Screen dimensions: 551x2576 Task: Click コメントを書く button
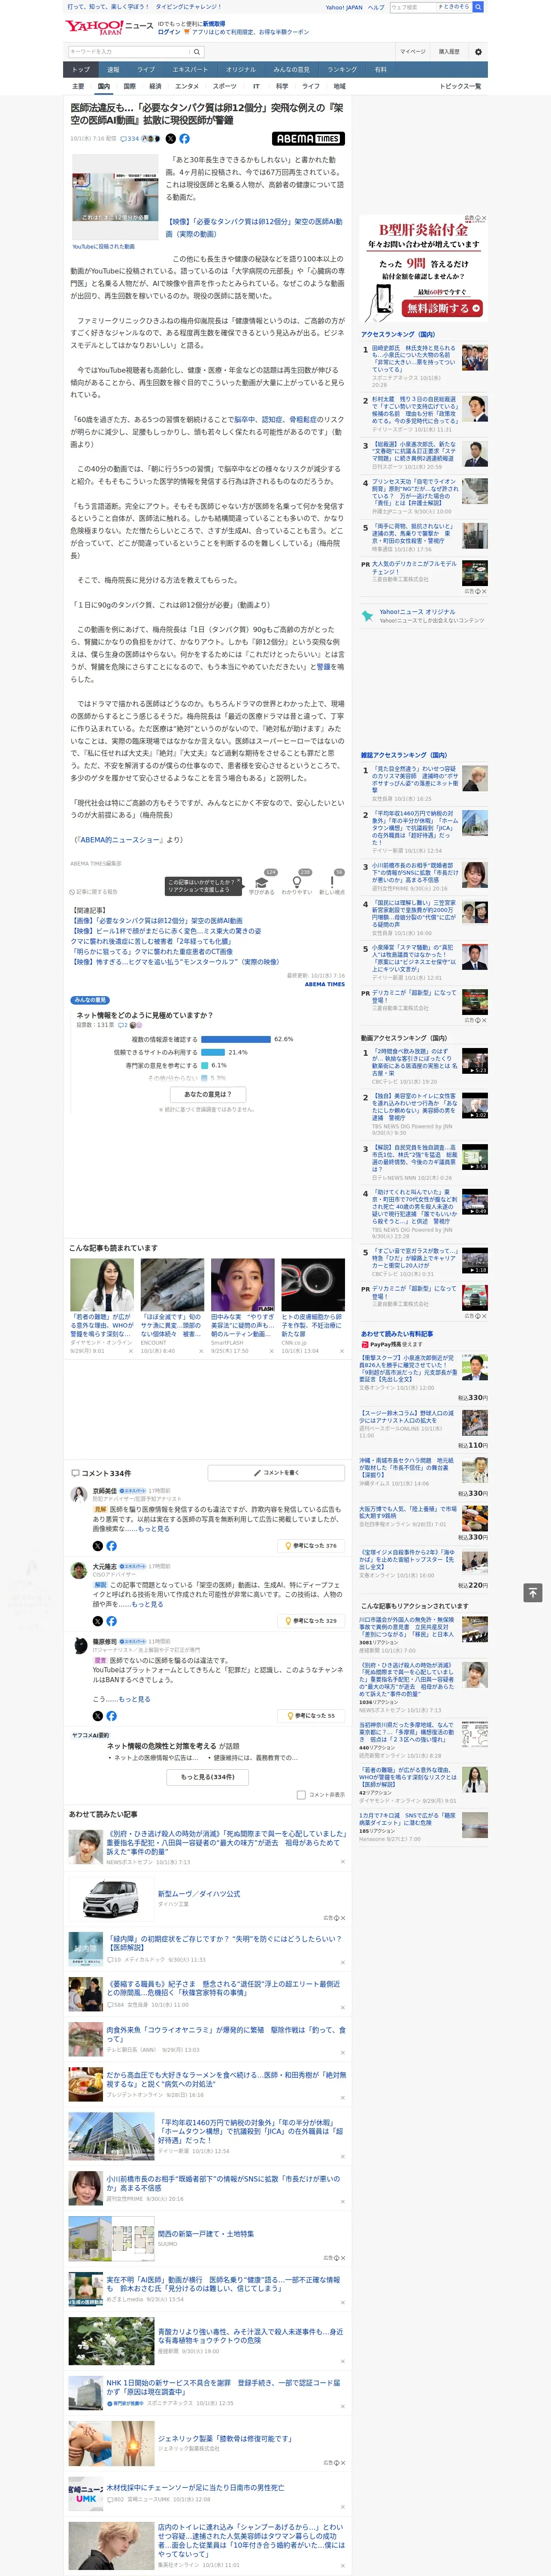276,1473
